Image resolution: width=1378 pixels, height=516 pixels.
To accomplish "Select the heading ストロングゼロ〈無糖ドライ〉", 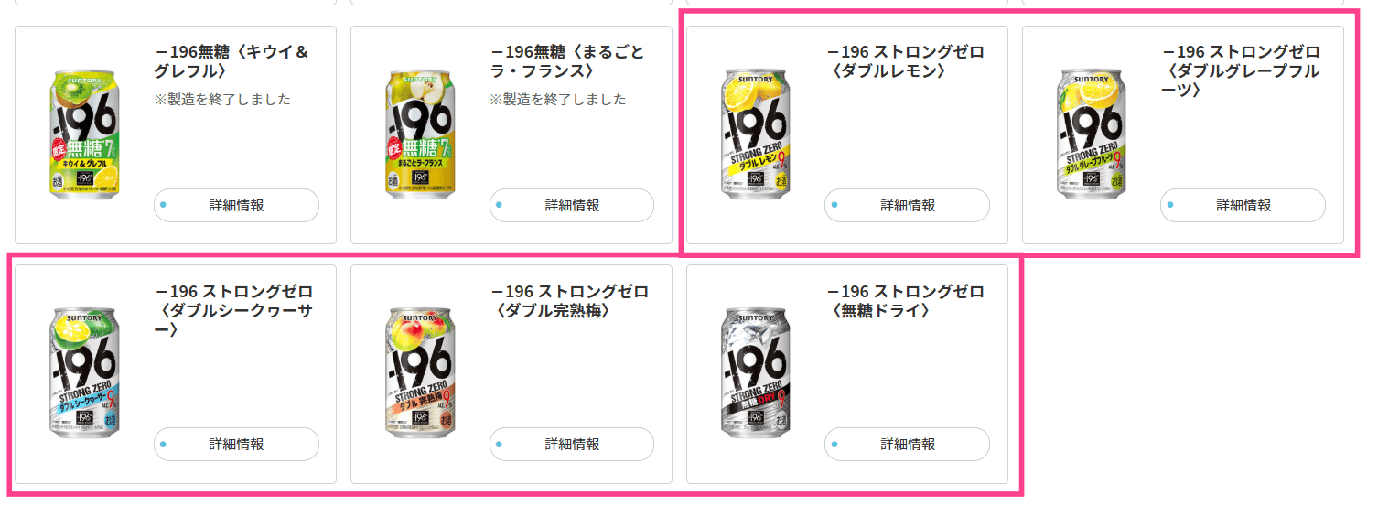I will pos(906,301).
